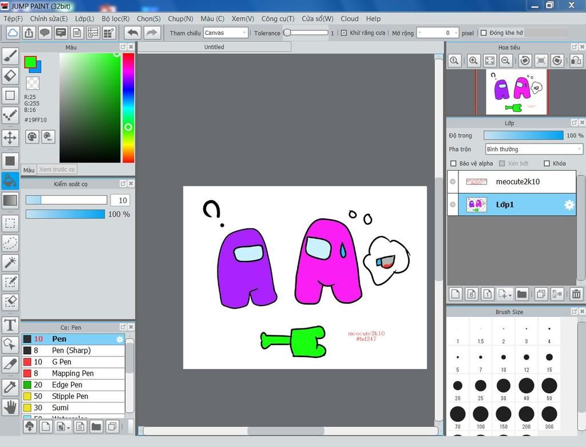The width and height of the screenshot is (586, 447).
Task: Zoom in using the navigator magnifier plus
Action: click(473, 61)
